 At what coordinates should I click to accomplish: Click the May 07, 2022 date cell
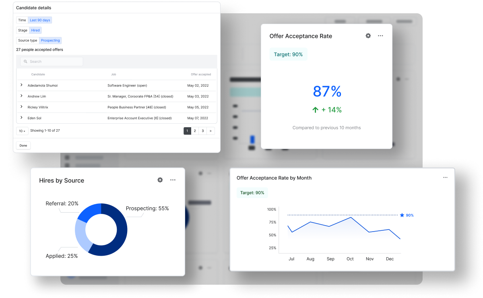[198, 118]
